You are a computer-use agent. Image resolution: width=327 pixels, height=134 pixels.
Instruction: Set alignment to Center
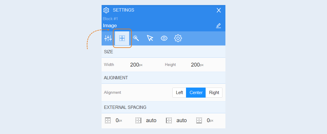coord(196,93)
